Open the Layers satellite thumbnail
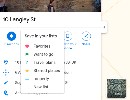Viewport: 130px width, 100px height. 116,88
